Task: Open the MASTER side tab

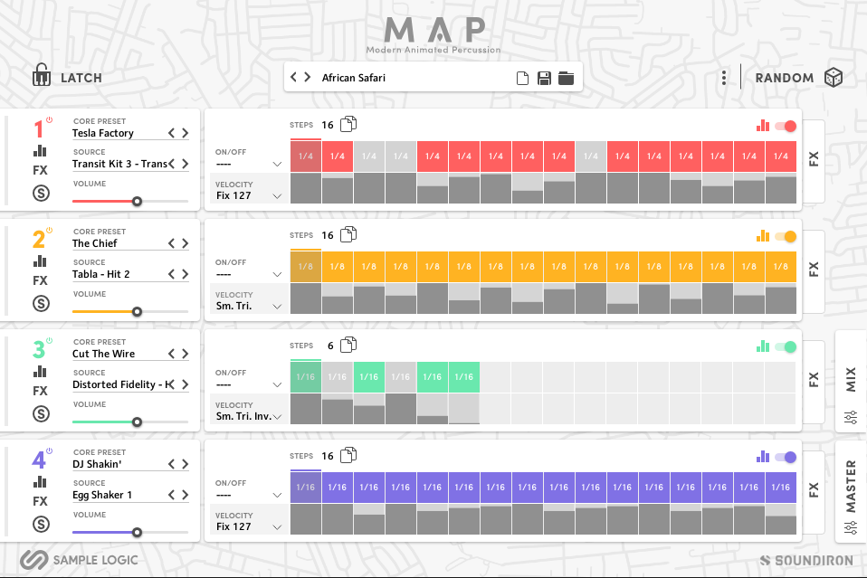Action: tap(851, 490)
